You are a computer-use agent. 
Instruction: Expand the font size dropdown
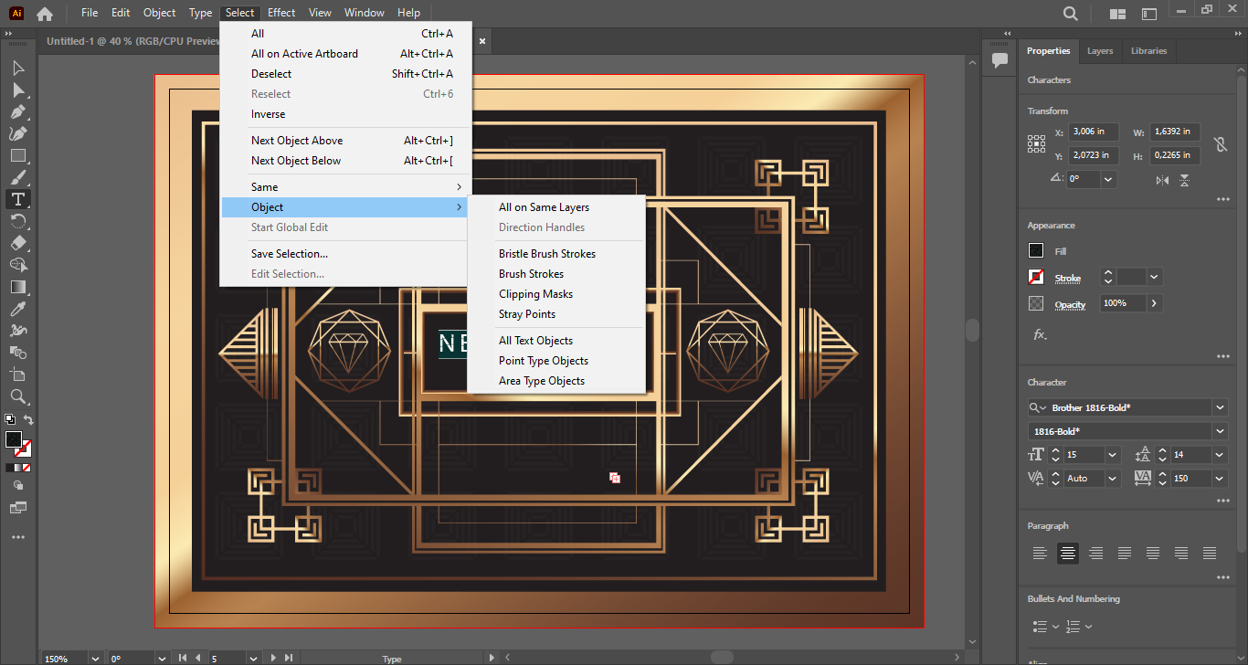click(x=1112, y=455)
